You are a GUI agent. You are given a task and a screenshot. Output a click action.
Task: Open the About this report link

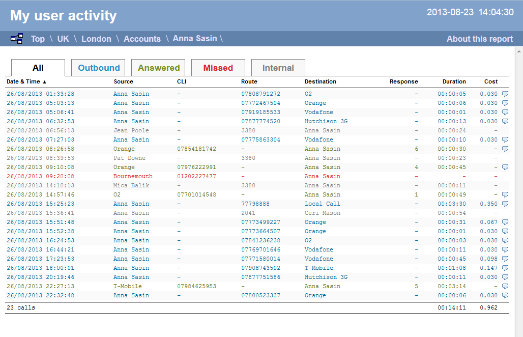(479, 39)
